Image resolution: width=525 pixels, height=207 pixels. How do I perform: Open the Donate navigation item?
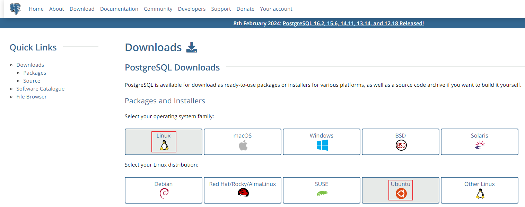245,9
